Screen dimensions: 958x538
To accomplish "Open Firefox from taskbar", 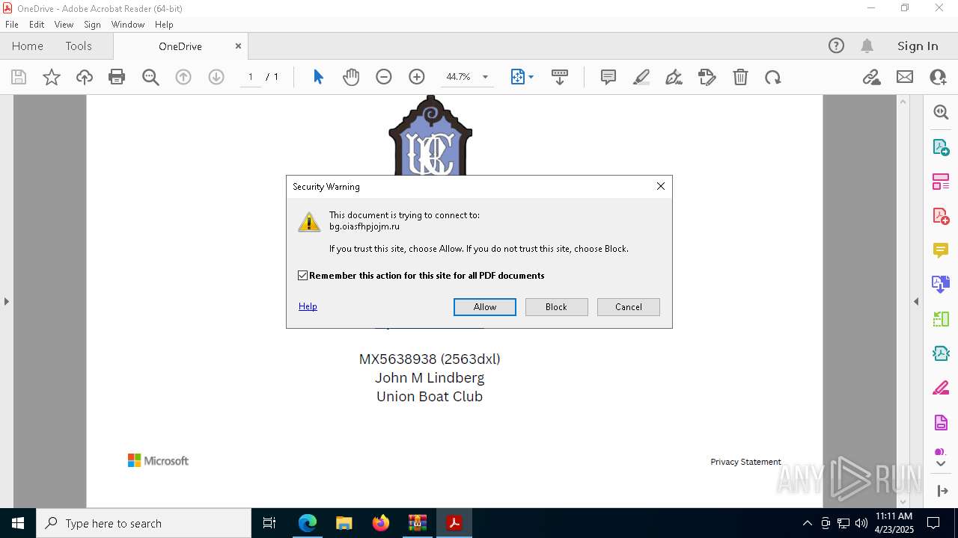I will coord(381,523).
